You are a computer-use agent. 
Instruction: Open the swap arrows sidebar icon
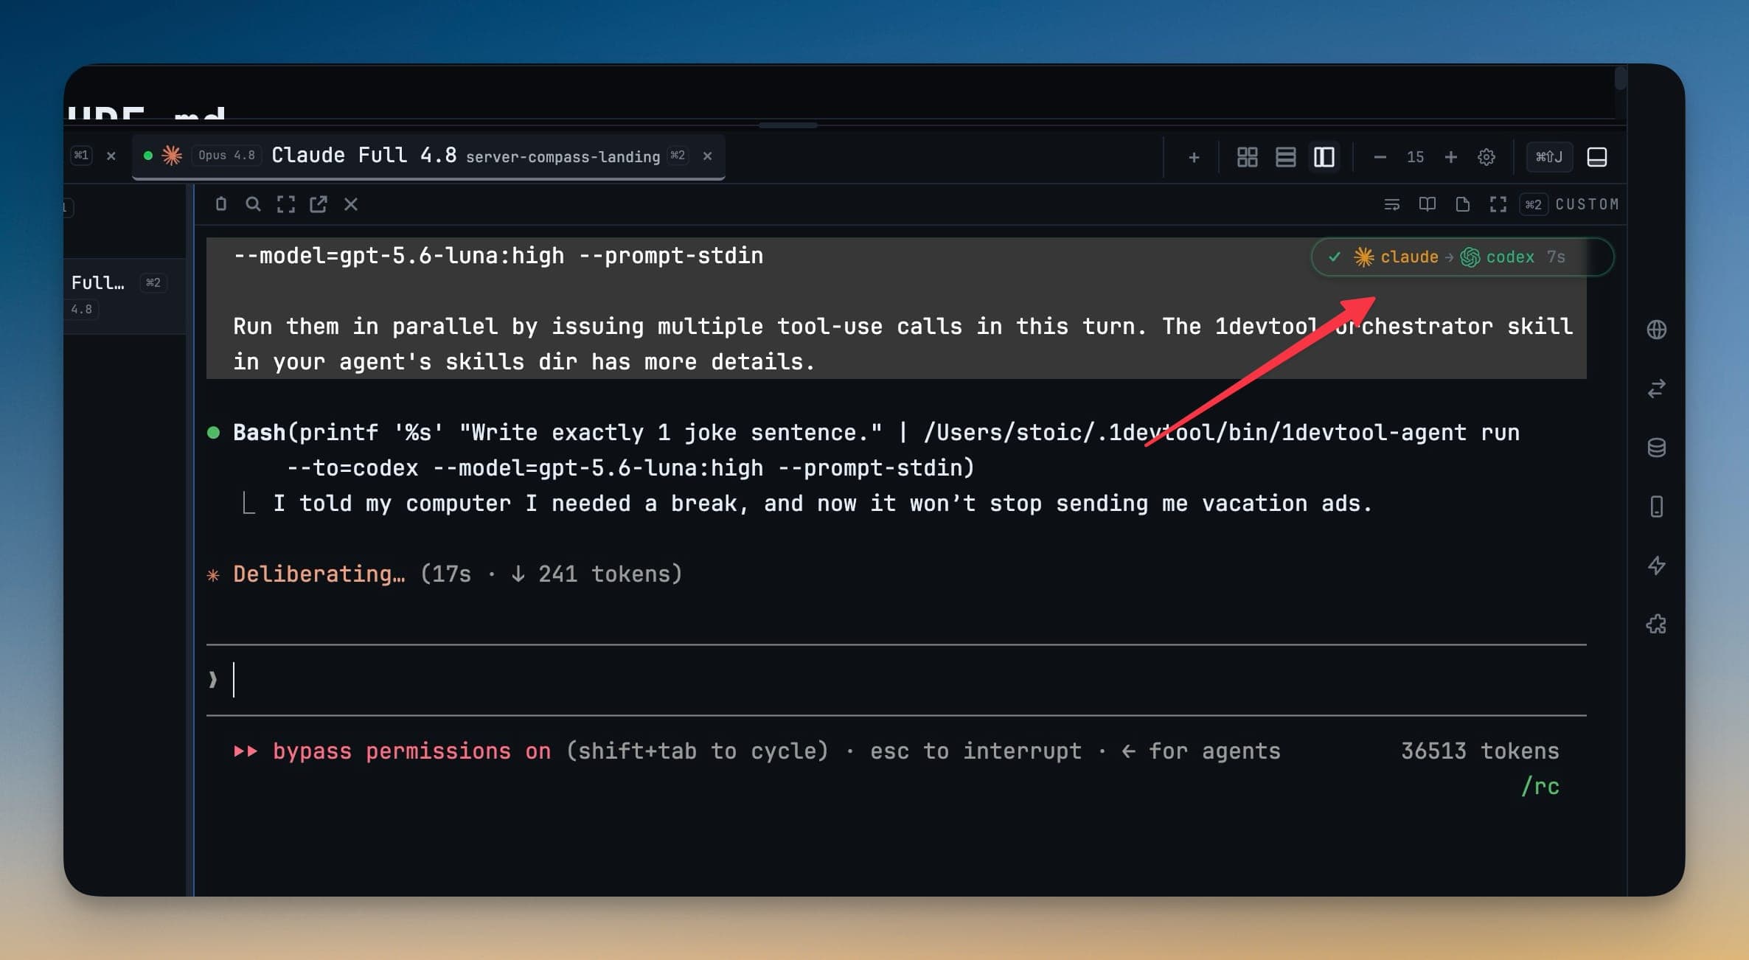(1656, 389)
